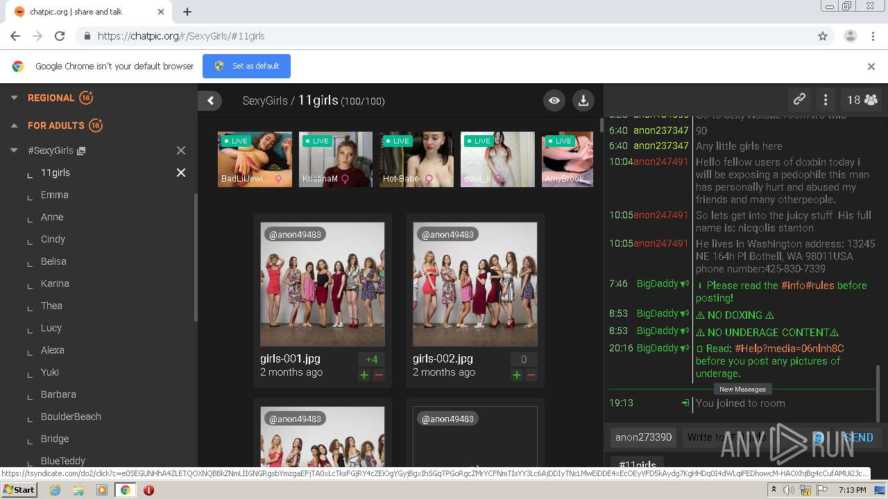Toggle the eye visibility icon
The height and width of the screenshot is (499, 888).
(554, 100)
